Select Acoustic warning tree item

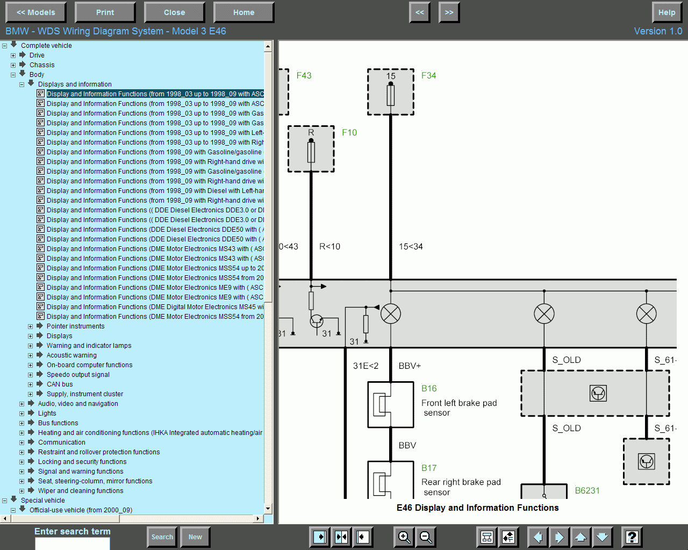[x=71, y=355]
